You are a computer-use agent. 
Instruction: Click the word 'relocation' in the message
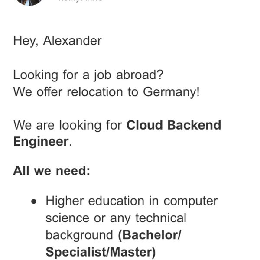(x=95, y=92)
